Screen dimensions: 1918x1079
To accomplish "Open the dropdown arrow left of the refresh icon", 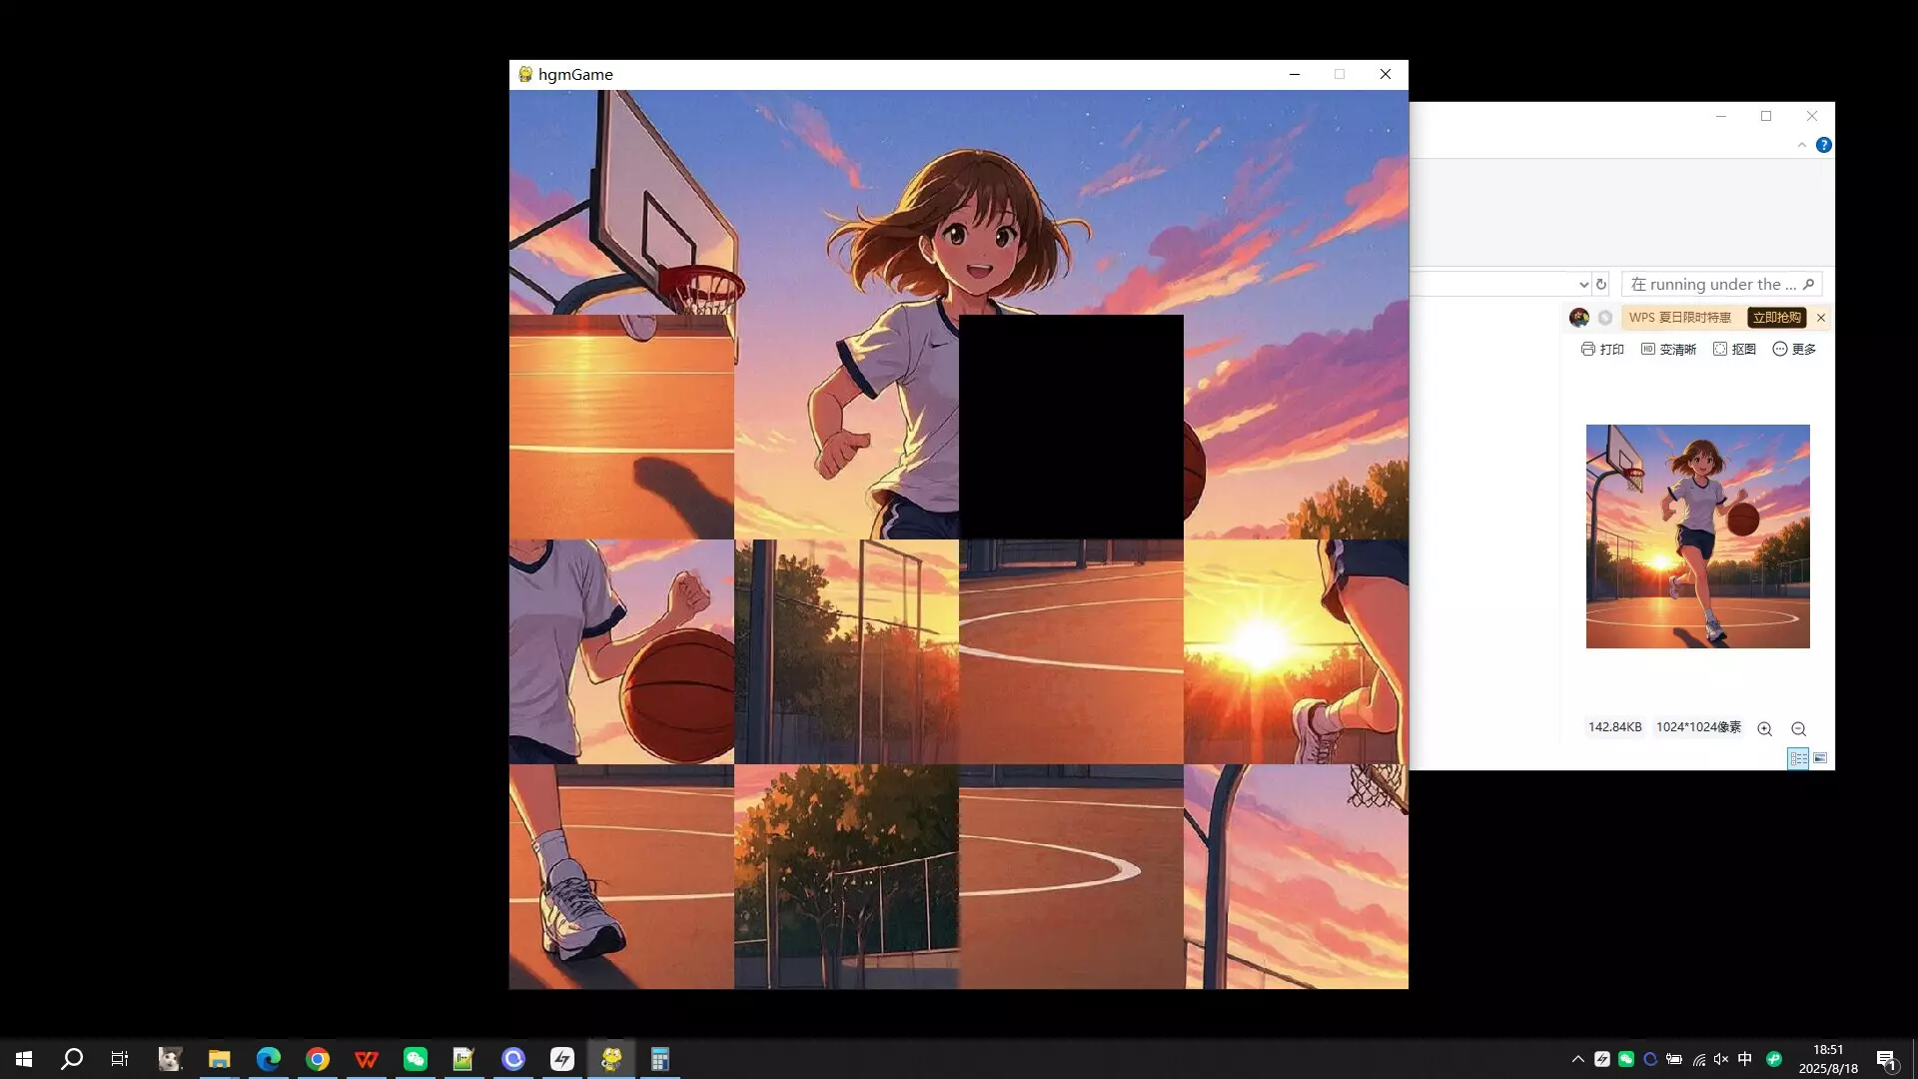I will point(1582,284).
